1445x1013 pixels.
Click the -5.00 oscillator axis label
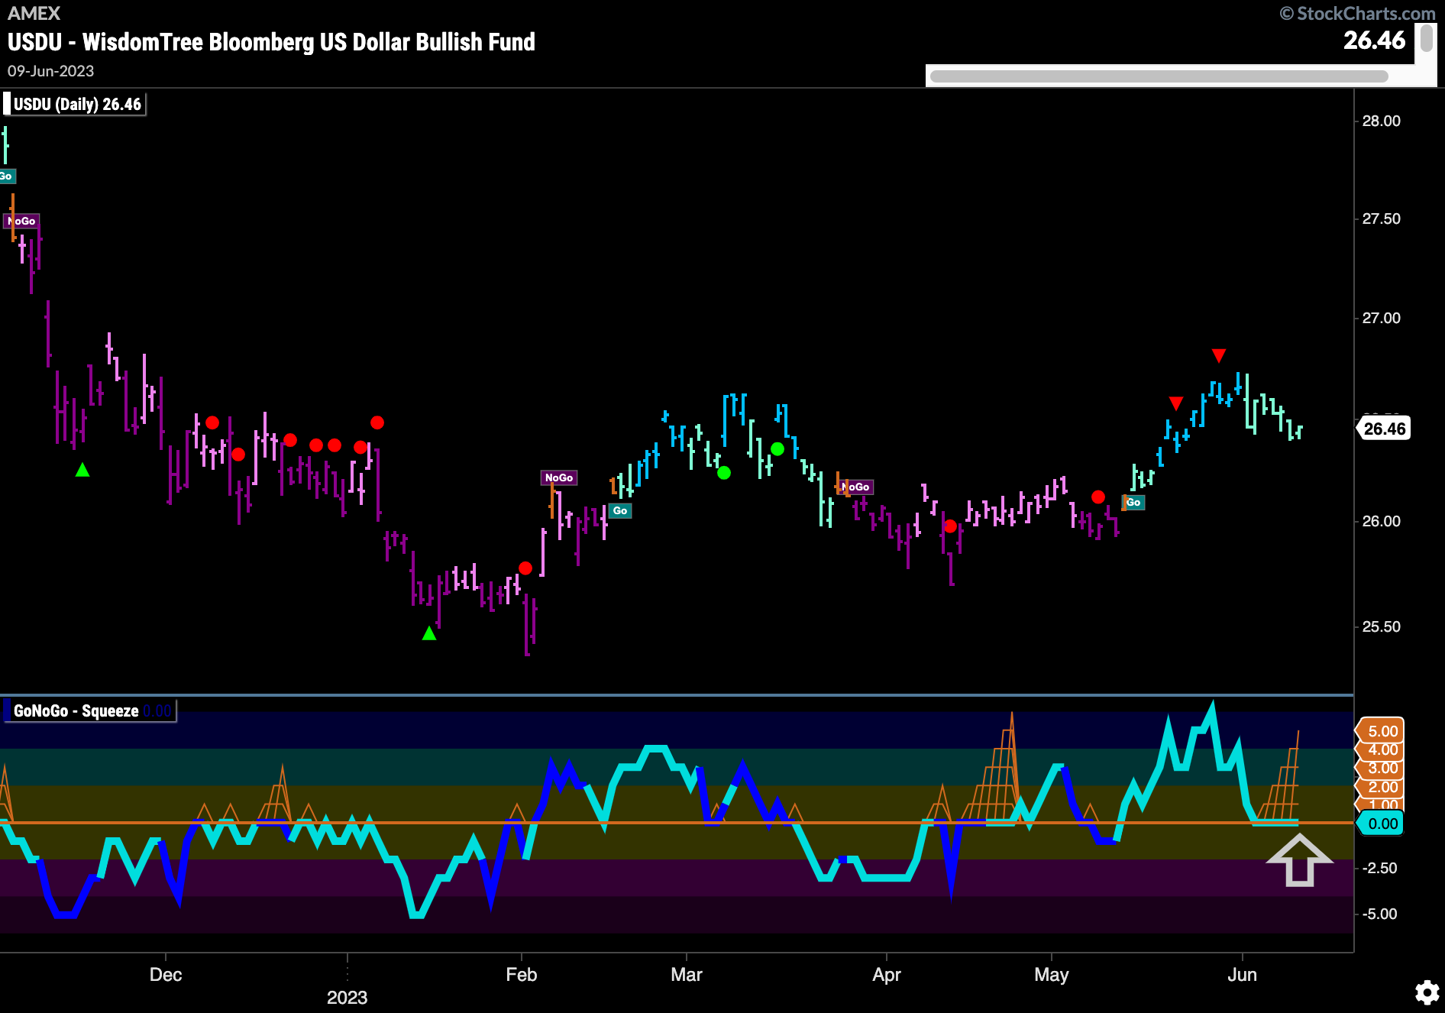point(1379,914)
